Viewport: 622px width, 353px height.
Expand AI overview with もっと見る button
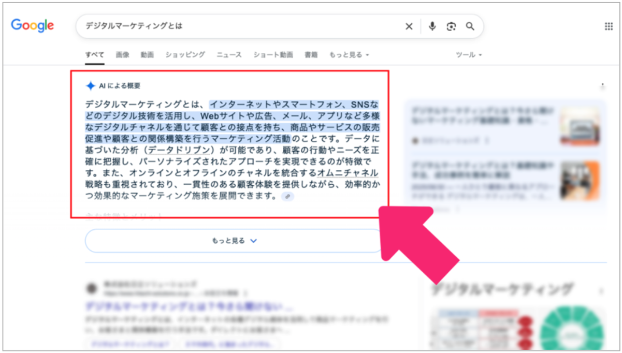pyautogui.click(x=234, y=241)
